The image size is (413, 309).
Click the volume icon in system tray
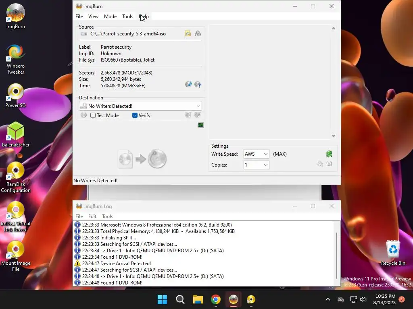pyautogui.click(x=363, y=299)
